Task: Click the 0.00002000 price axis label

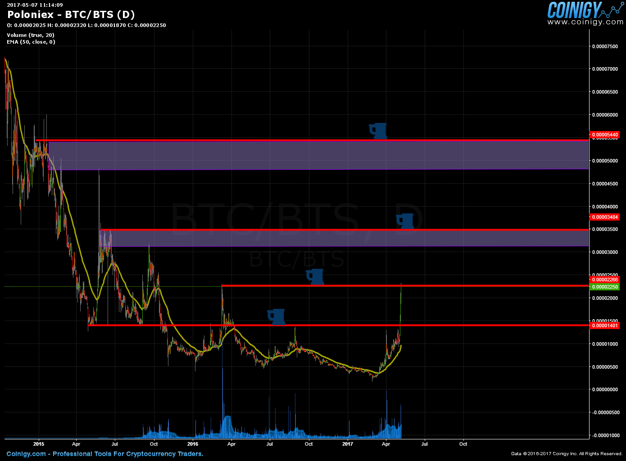Action: (x=604, y=298)
